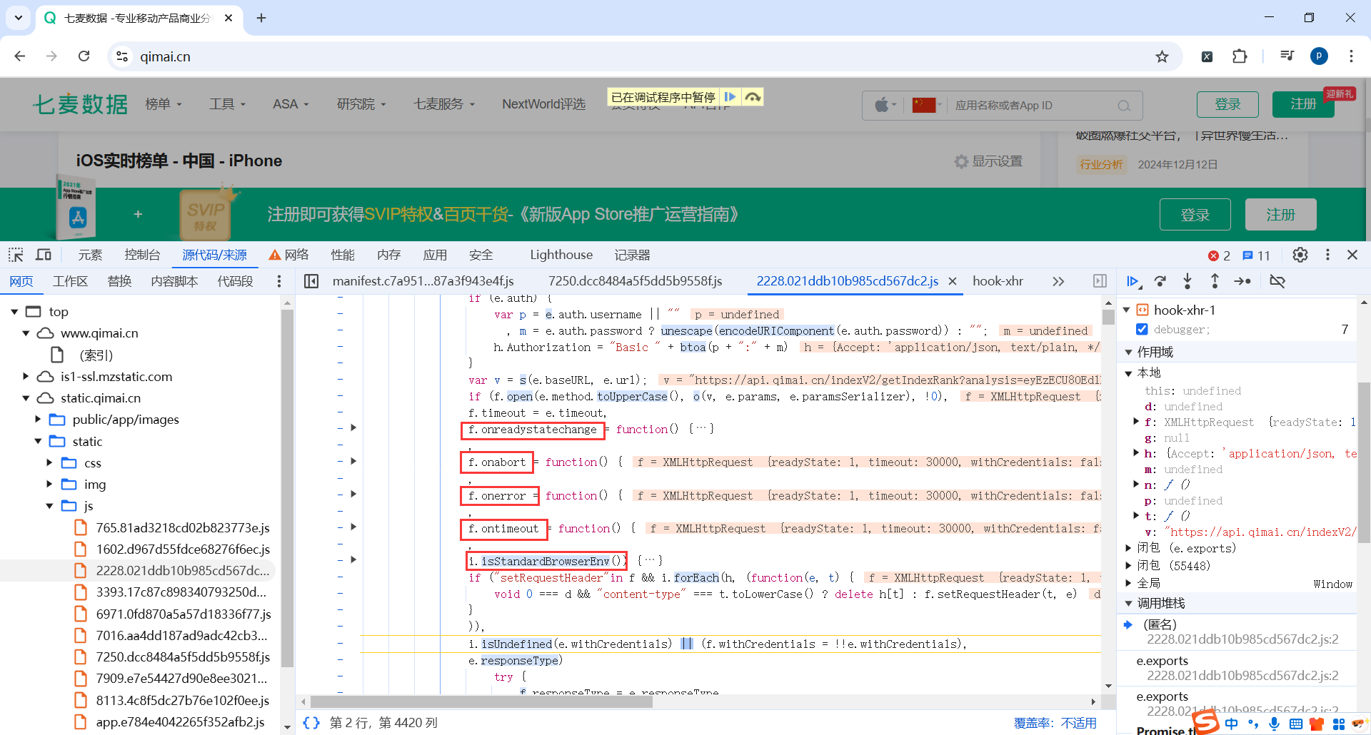
Task: Resume script execution in debugger sidebar
Action: click(1133, 281)
